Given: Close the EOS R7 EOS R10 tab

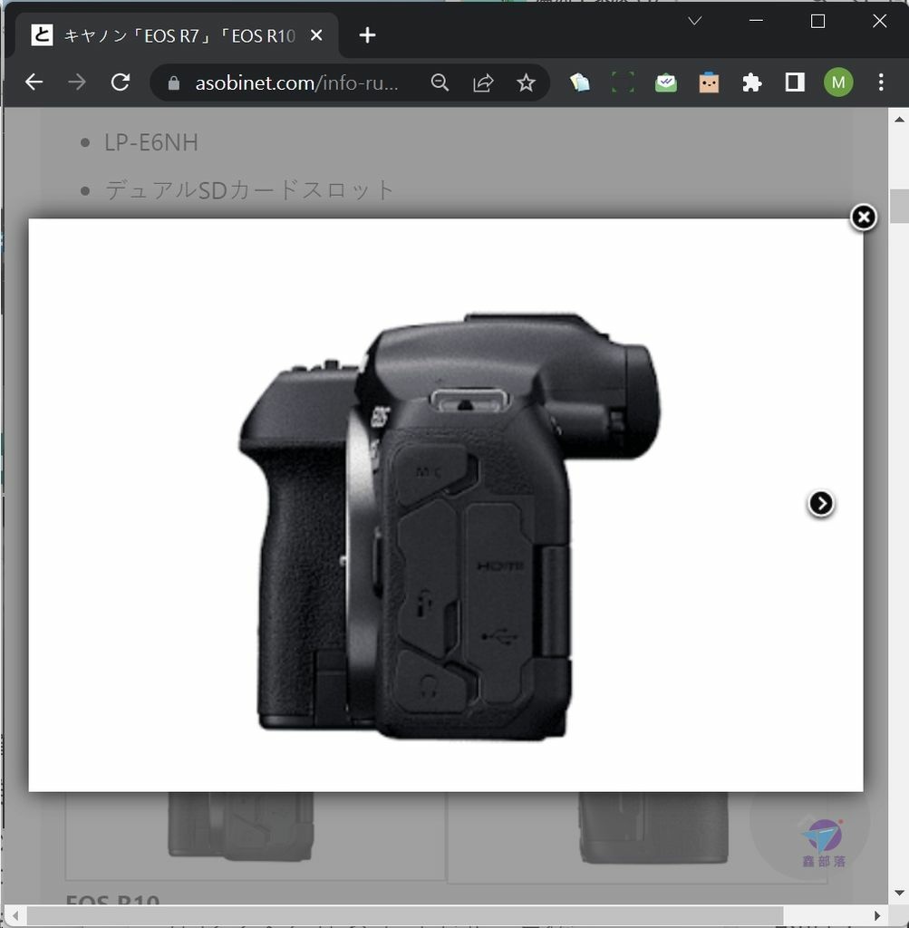Looking at the screenshot, I should pos(316,35).
